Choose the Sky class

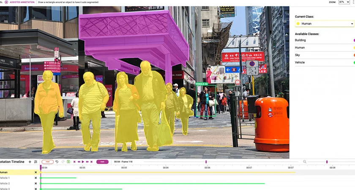[x=325, y=55]
